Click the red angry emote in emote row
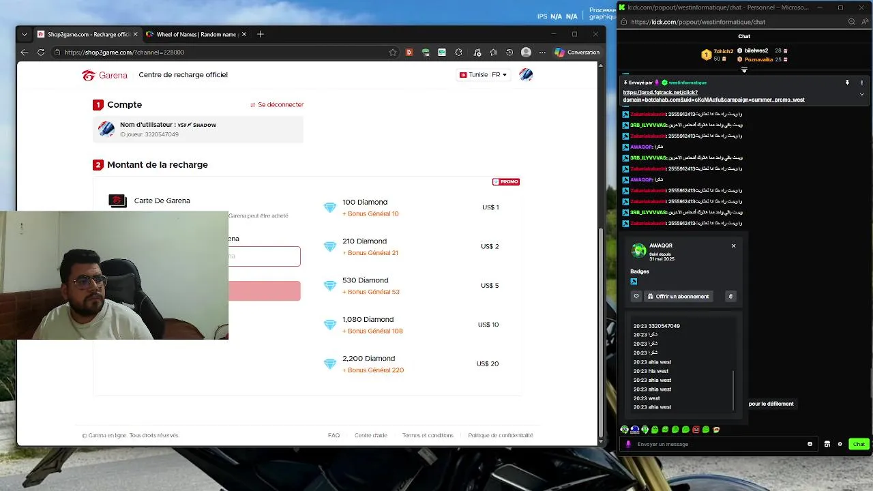The height and width of the screenshot is (491, 873). [696, 430]
